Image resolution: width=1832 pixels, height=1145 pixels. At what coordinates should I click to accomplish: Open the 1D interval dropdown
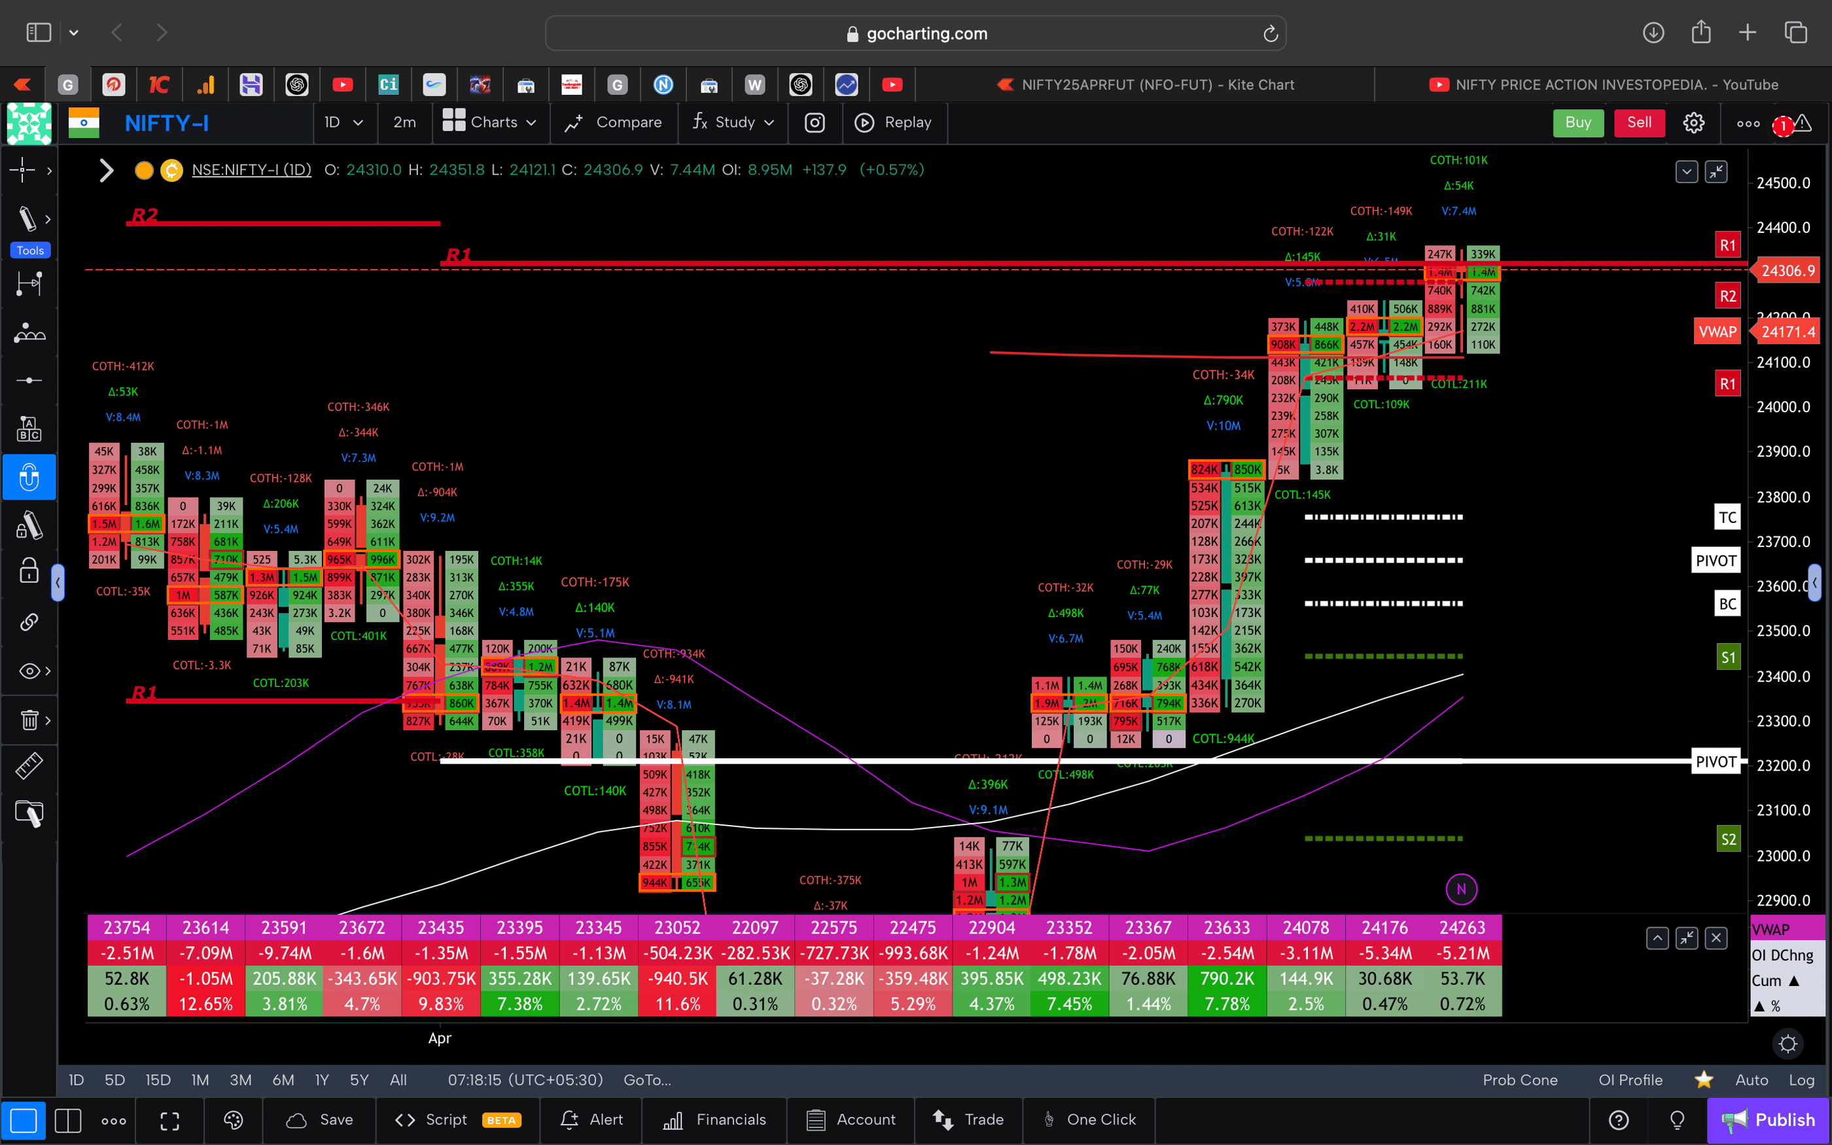[344, 122]
